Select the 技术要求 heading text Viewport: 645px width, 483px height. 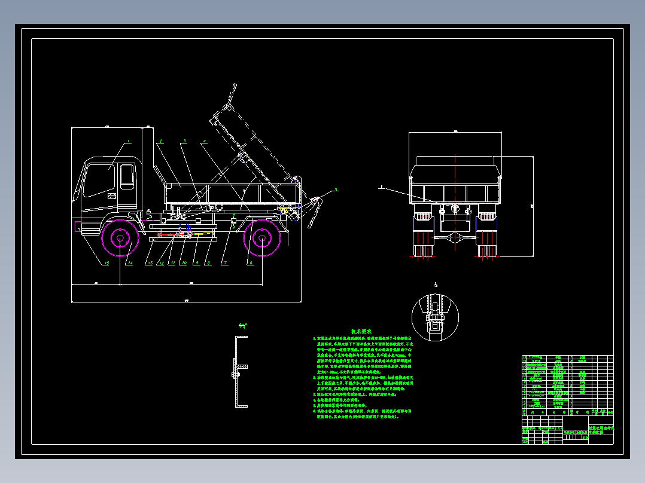pos(361,331)
